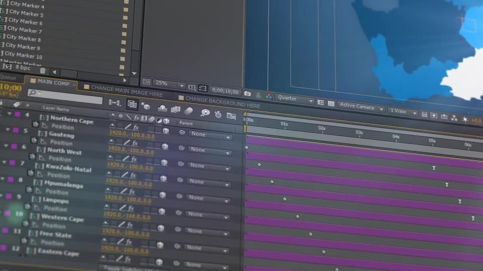Click Gauteng label color swatch
Screen dimensions: 483x271
(x=16, y=130)
